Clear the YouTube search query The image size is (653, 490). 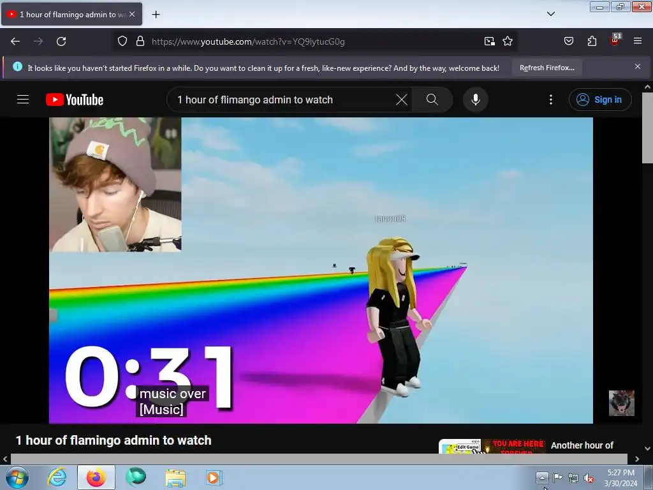tap(402, 100)
